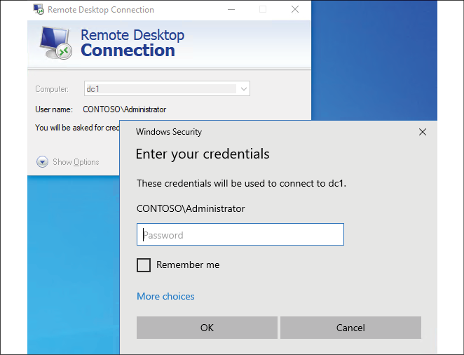Click the 'These credentials will be used' message
This screenshot has height=355, width=464.
pos(241,184)
